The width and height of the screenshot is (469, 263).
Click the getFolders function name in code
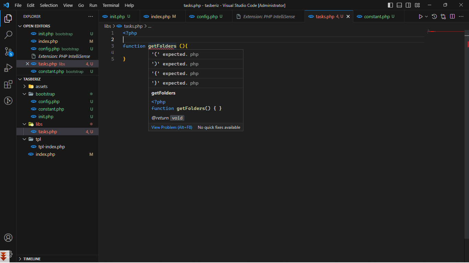coord(162,46)
